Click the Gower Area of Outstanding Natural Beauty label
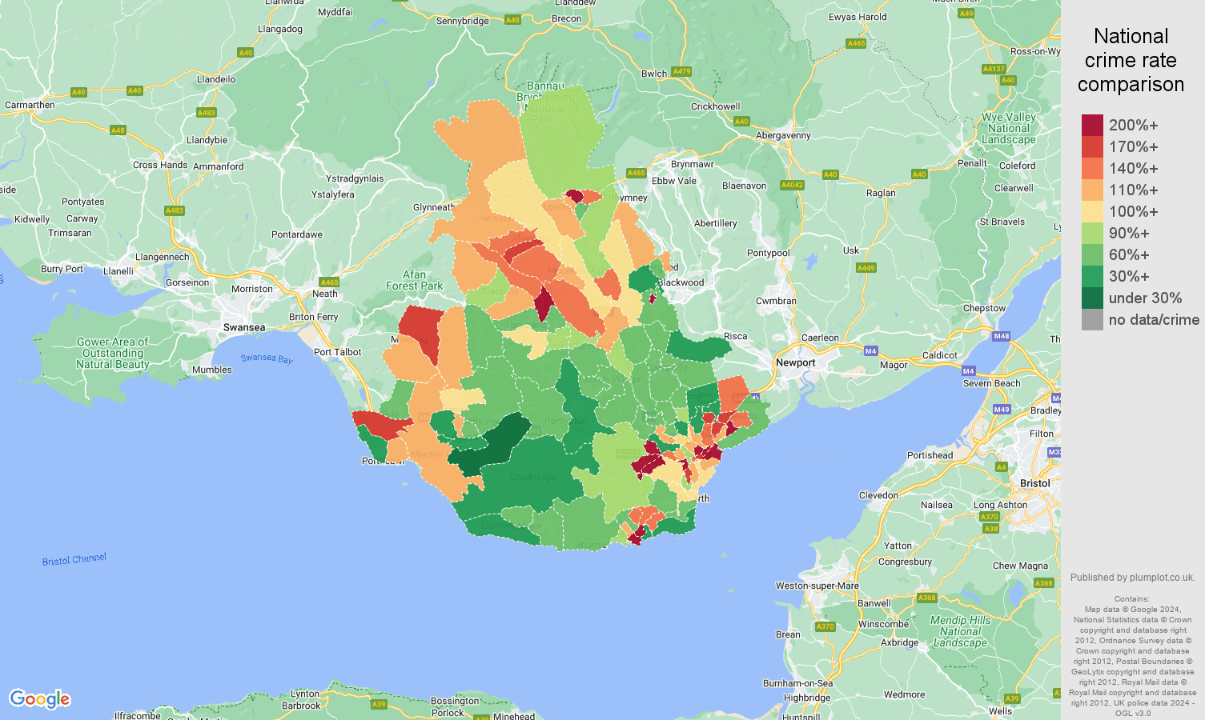Image resolution: width=1205 pixels, height=720 pixels. click(113, 353)
